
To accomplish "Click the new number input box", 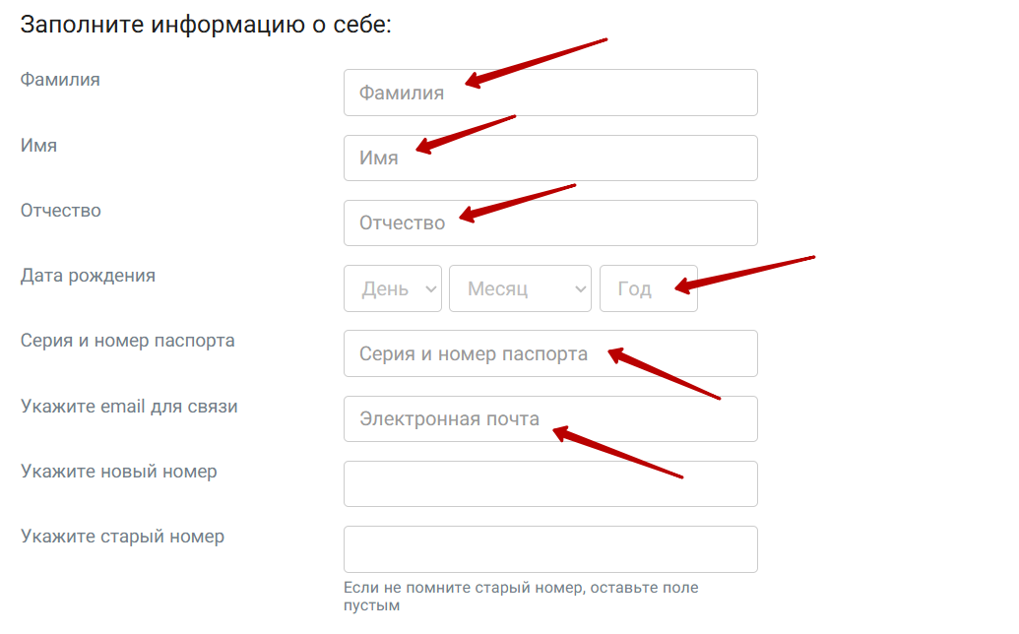I will point(549,483).
